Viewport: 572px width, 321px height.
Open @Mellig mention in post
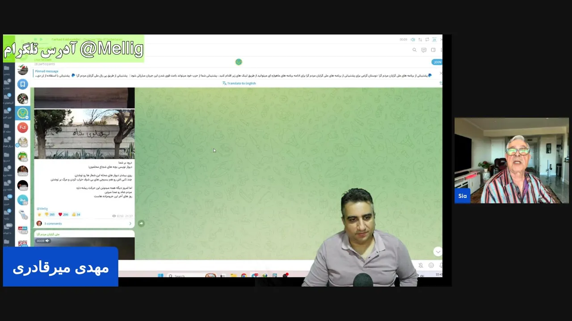(42, 209)
